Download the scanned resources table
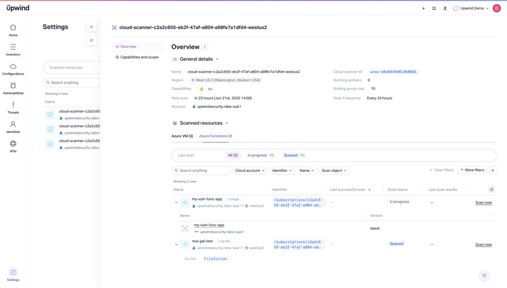This screenshot has height=288, width=507. (x=493, y=170)
